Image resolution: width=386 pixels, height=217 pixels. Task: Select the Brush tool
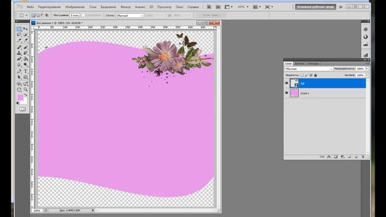coord(25,47)
